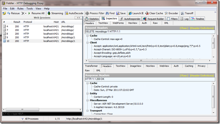
Task: Click Raw link in Response Headers
Action: pyautogui.click(x=184, y=75)
